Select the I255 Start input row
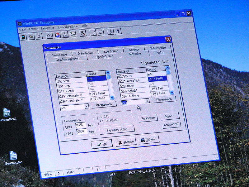 81,80
